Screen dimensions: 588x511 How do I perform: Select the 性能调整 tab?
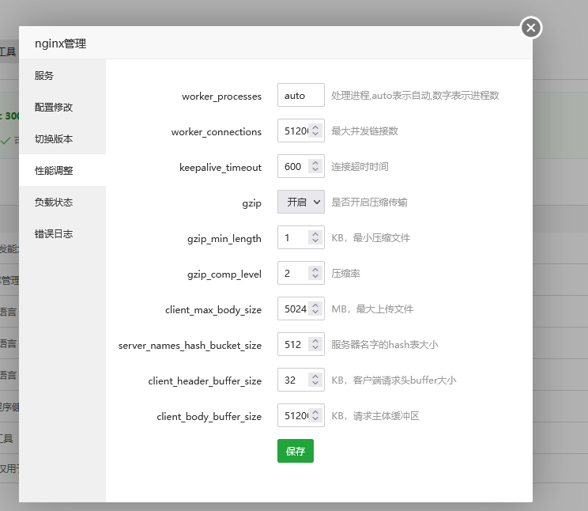coord(62,170)
